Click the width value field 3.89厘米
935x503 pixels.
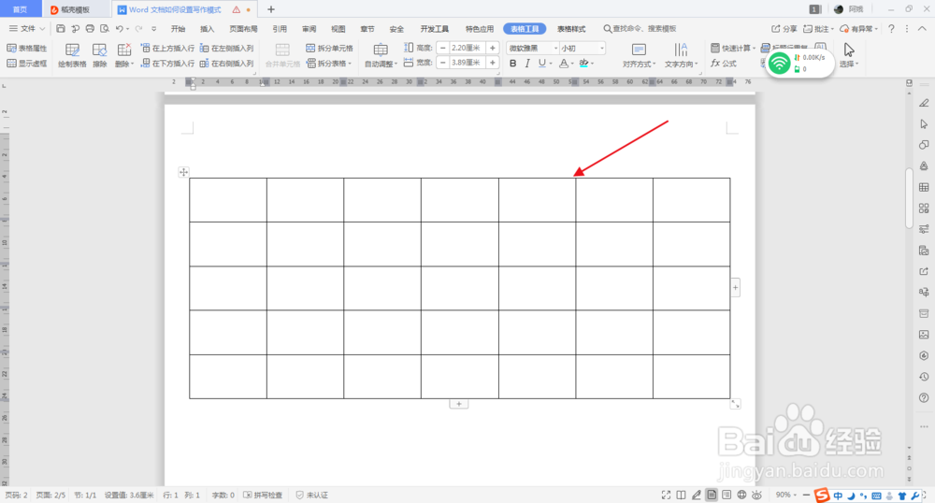coord(467,63)
